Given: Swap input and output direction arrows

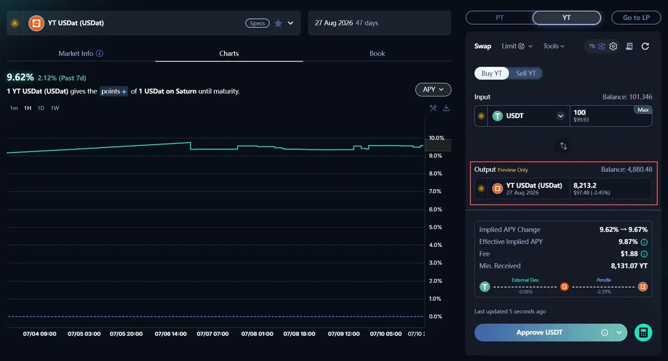Looking at the screenshot, I should tap(563, 146).
